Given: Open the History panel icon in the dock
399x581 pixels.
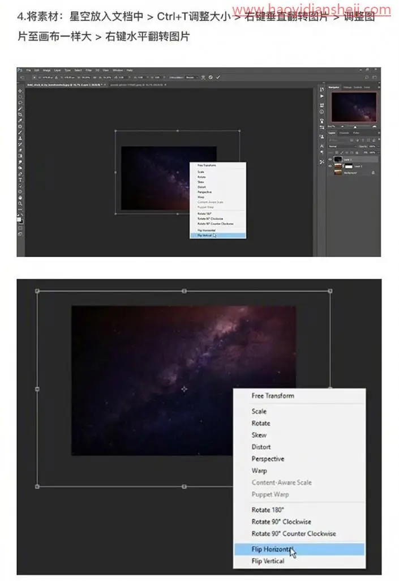Looking at the screenshot, I should [x=322, y=89].
